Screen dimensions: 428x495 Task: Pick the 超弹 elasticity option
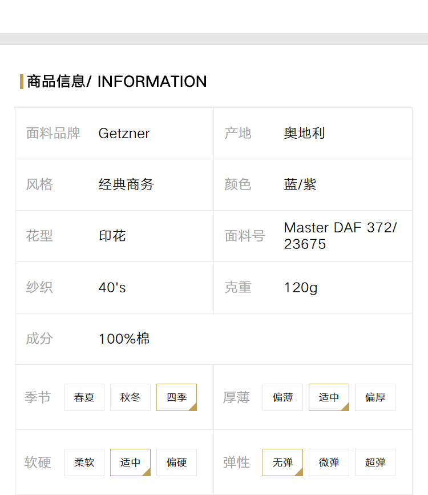[x=375, y=462]
